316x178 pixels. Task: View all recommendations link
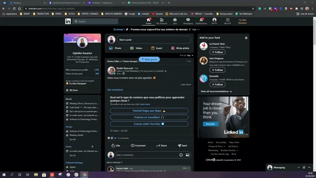216,91
